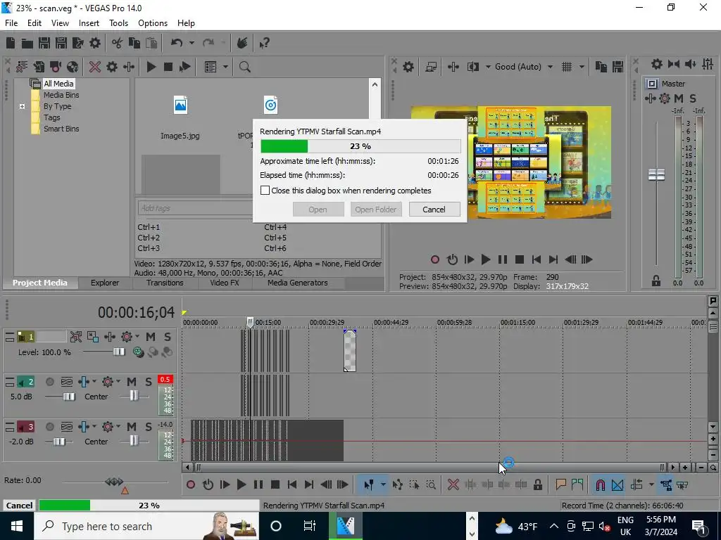Screen dimensions: 721x540
Task: Open the Undo history dropdown arrow
Action: (192, 43)
